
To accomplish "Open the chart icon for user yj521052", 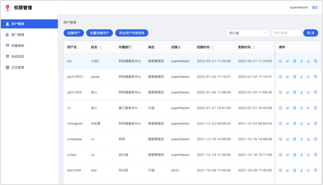I will (309, 92).
